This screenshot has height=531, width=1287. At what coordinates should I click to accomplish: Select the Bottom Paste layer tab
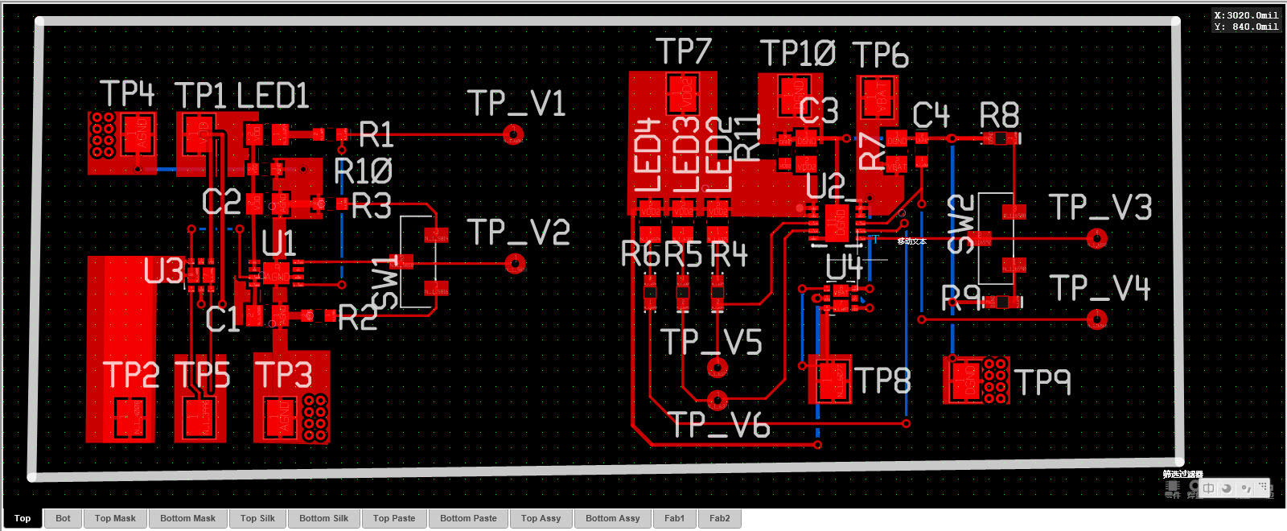pyautogui.click(x=468, y=518)
